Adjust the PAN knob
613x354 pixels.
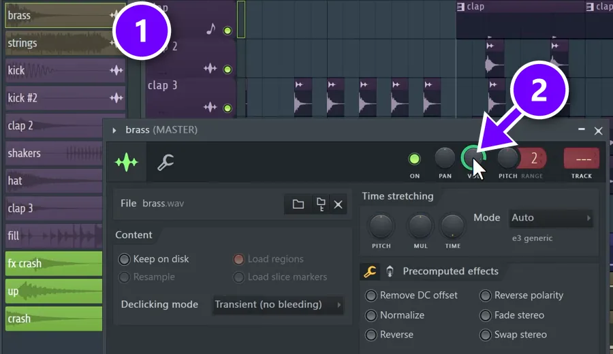[445, 158]
